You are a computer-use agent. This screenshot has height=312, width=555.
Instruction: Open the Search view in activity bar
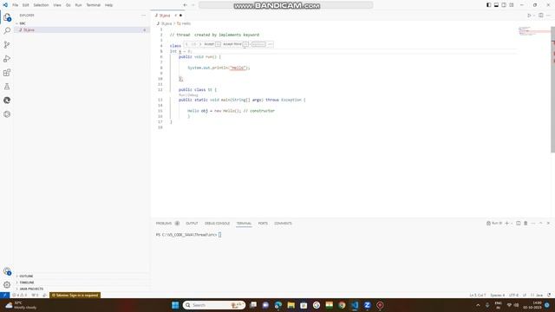pos(7,31)
